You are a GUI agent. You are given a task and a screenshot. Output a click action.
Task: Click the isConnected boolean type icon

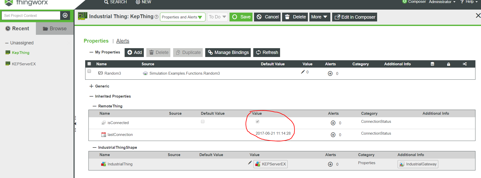104,123
